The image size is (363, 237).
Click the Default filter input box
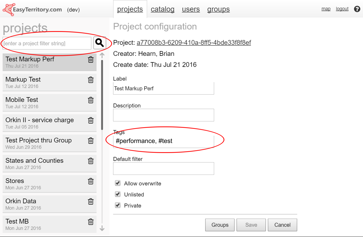164,169
